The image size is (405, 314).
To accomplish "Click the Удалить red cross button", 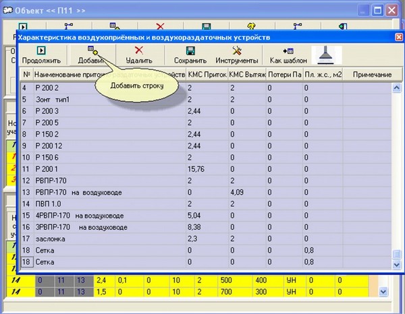I will pos(139,55).
